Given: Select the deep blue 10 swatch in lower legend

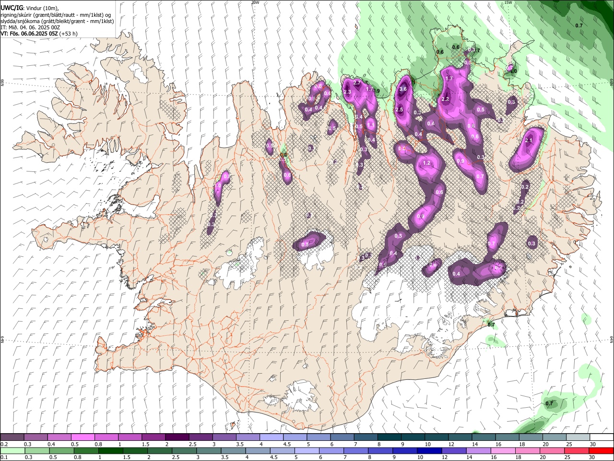Looking at the screenshot, I should click(429, 450).
